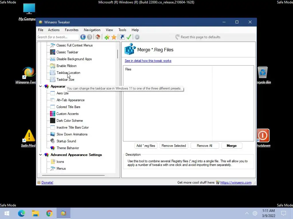The image size is (293, 219).
Task: Click the Merge button
Action: point(232,146)
